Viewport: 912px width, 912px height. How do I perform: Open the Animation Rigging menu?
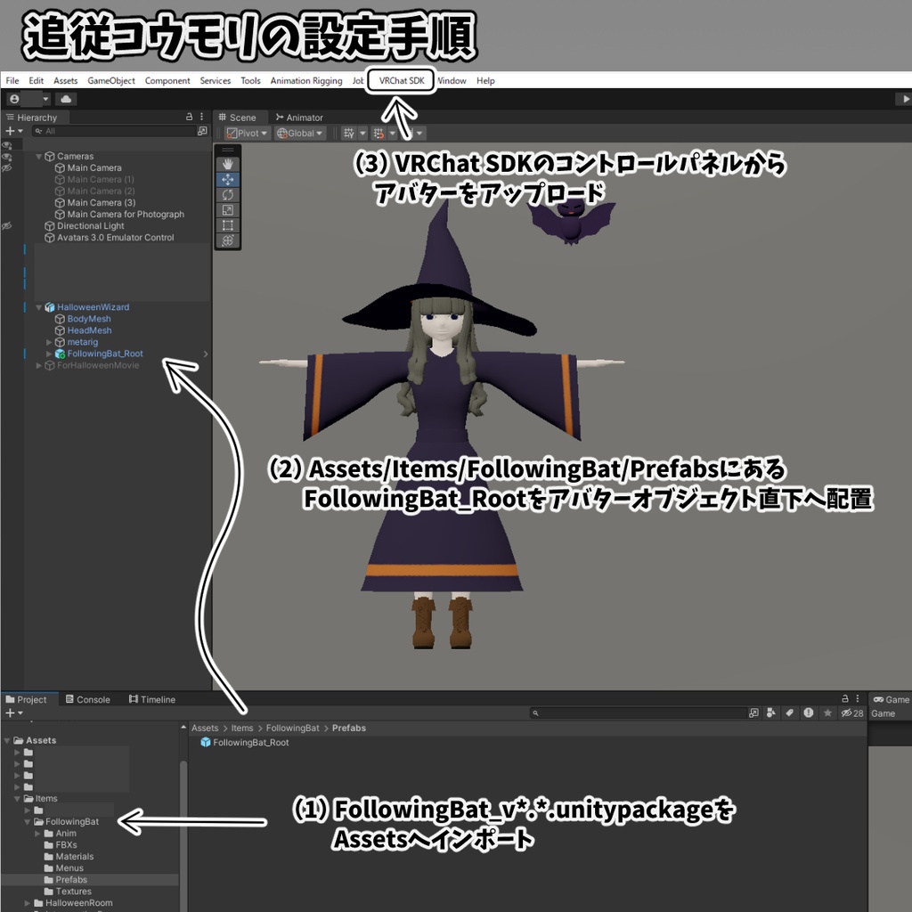click(x=306, y=81)
